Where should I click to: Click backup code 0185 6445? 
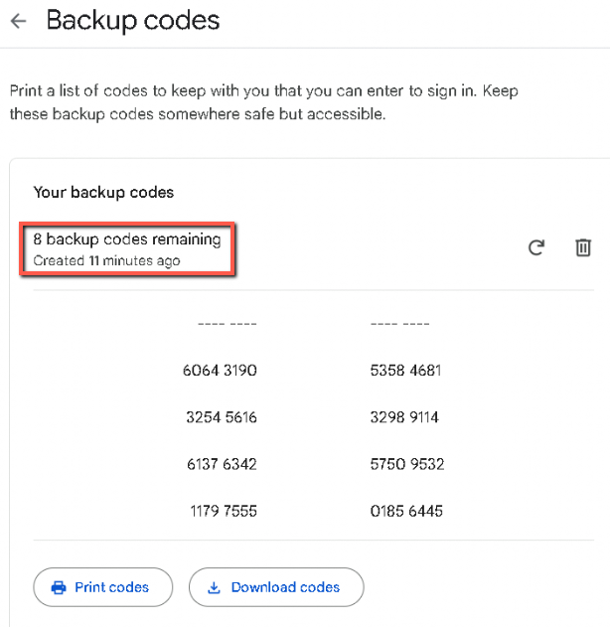pos(405,511)
